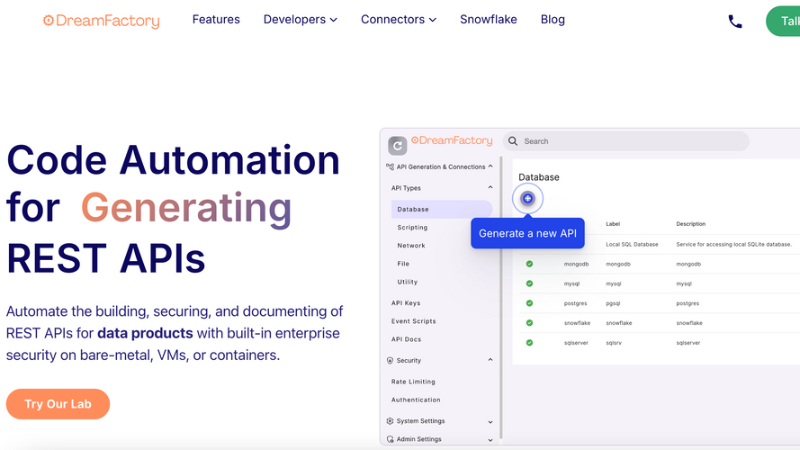The width and height of the screenshot is (800, 450).
Task: Click the mysql description cell
Action: click(684, 283)
